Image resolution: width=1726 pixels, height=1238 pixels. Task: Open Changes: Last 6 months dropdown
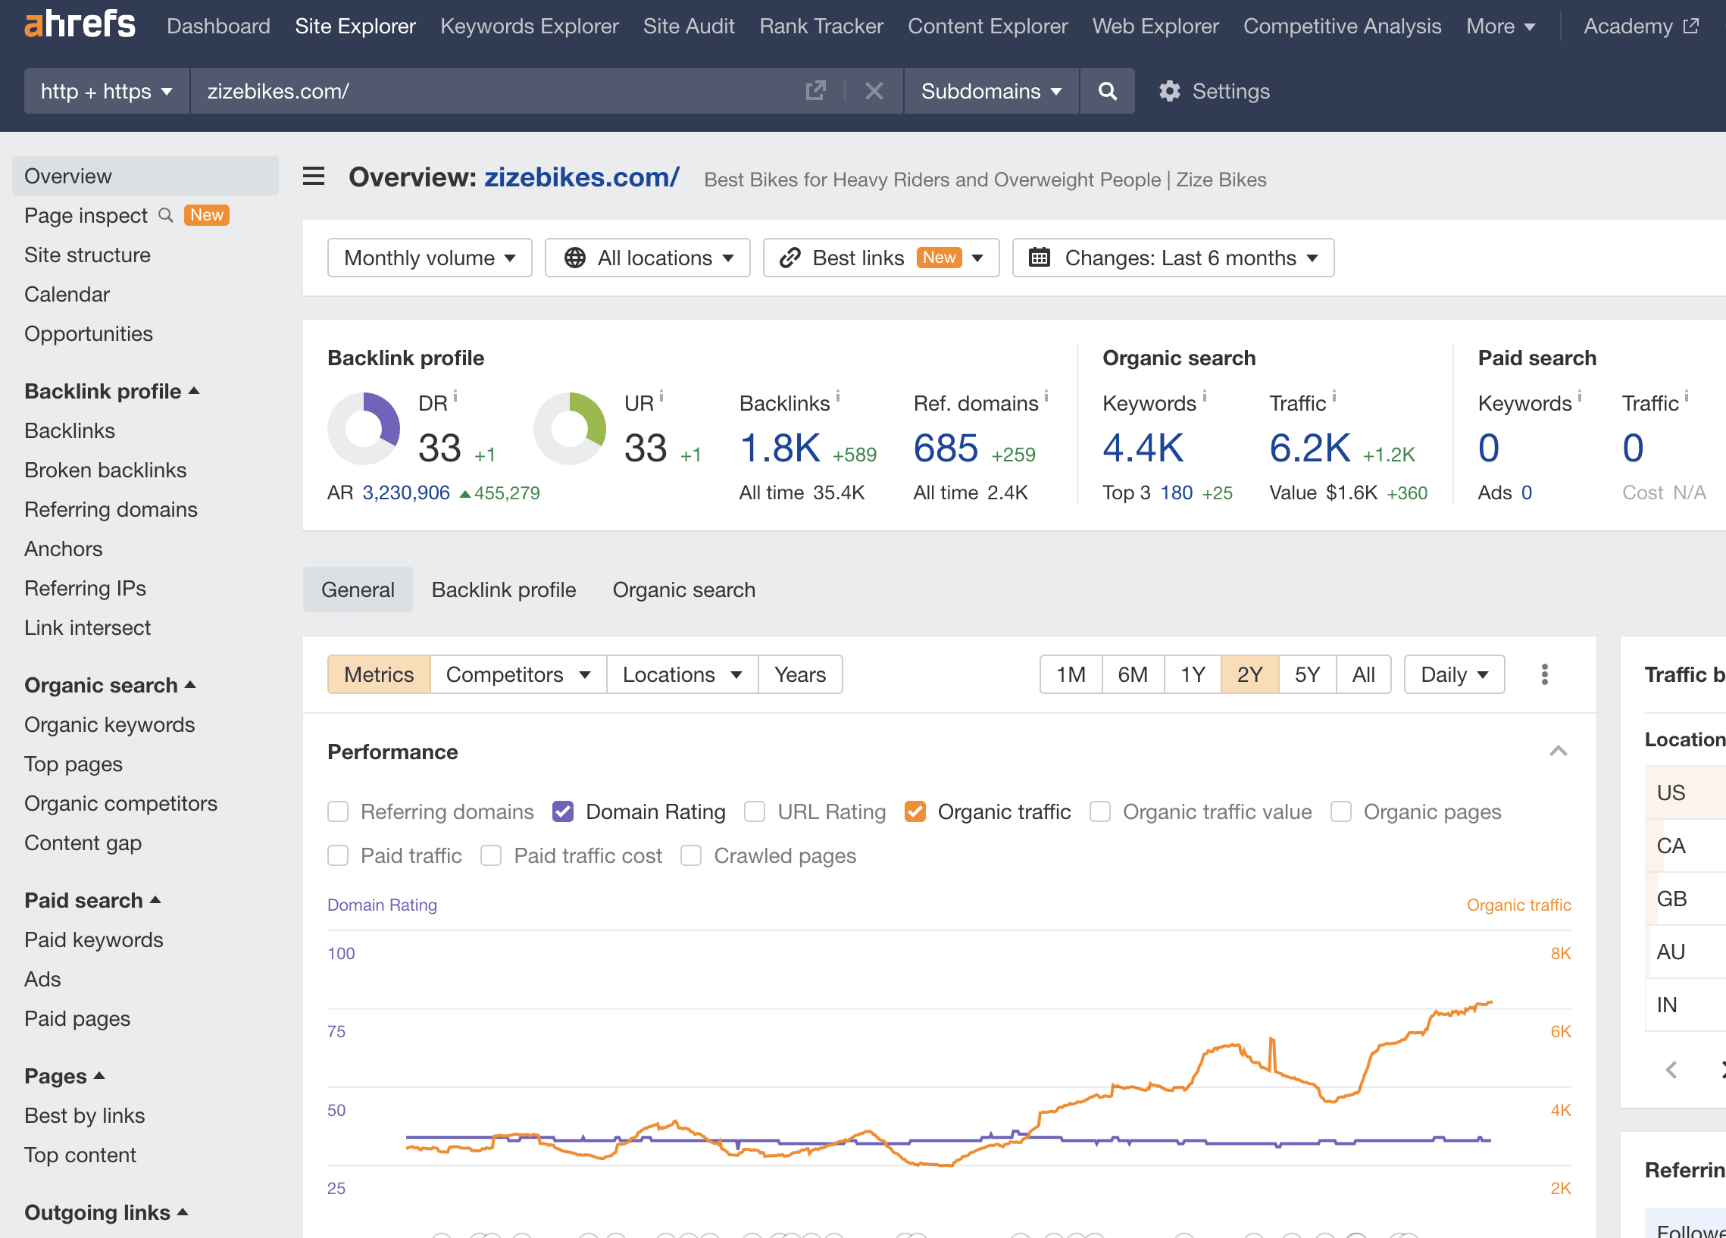click(1173, 258)
